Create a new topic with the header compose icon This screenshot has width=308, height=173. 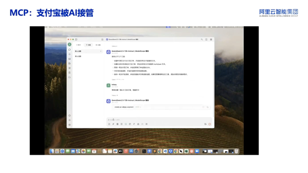tap(102, 39)
